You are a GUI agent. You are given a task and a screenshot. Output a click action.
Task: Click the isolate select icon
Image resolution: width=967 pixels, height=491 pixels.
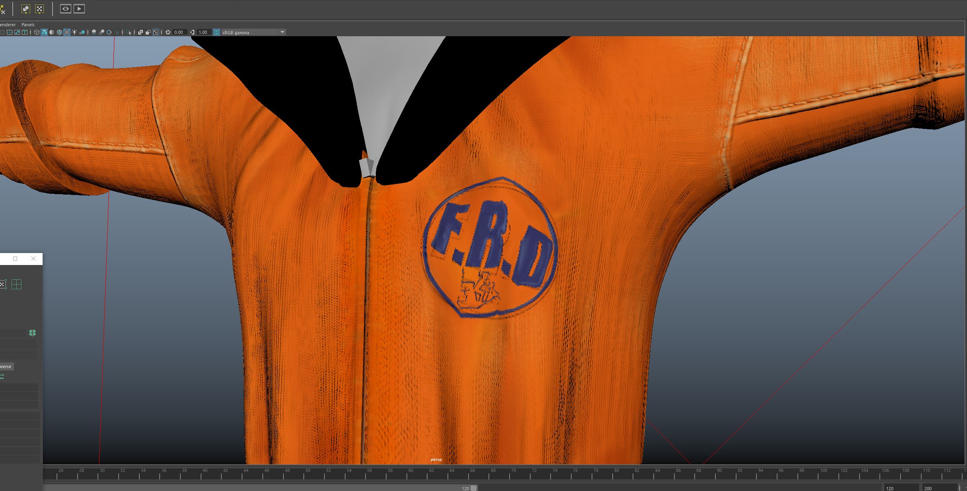128,32
